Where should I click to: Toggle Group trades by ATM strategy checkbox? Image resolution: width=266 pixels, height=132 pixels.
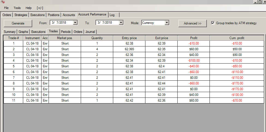[x=213, y=23]
